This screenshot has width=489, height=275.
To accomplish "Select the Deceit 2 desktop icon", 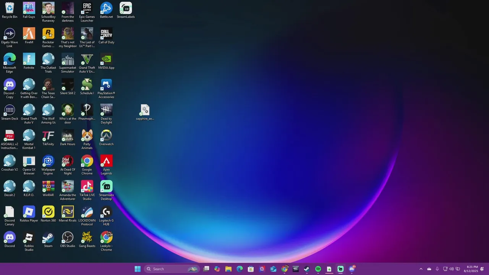I will tap(10, 189).
